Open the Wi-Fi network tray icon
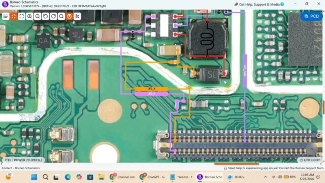The image size is (325, 183). tap(274, 177)
